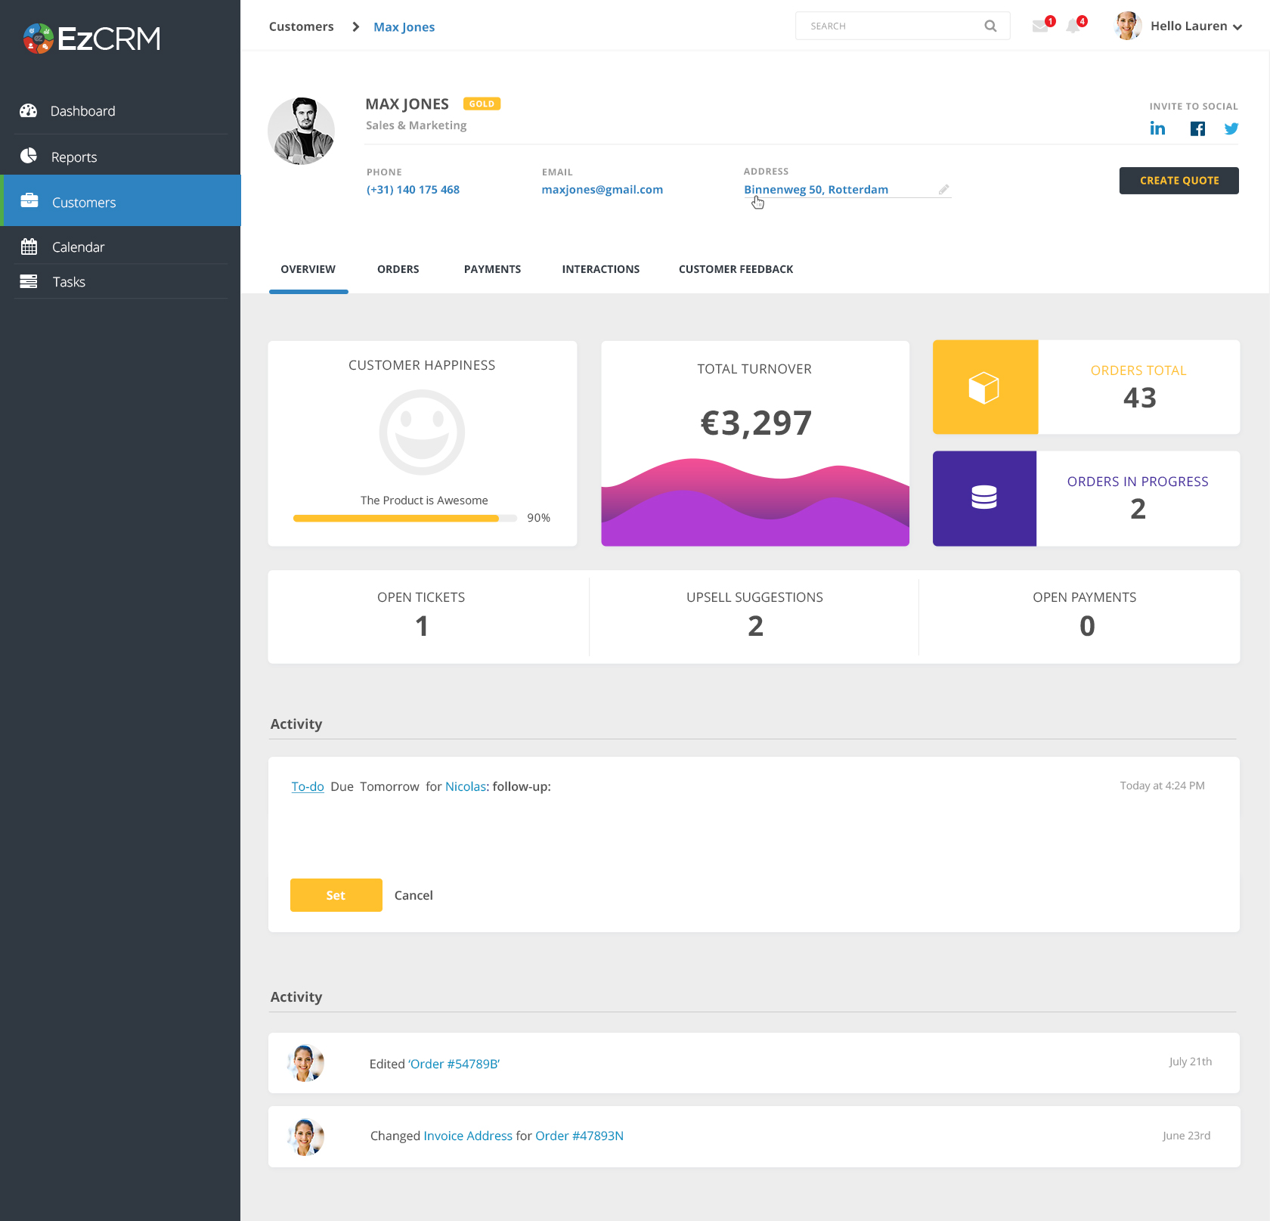This screenshot has height=1221, width=1270.
Task: Open the Order #54789B link
Action: pos(454,1064)
